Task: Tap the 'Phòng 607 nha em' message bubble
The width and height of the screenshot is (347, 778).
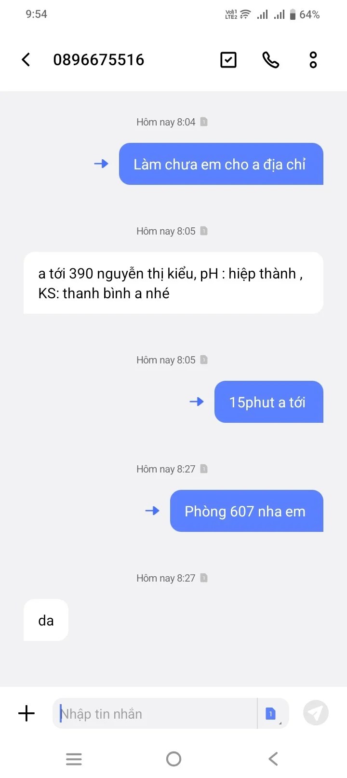Action: pos(247,511)
